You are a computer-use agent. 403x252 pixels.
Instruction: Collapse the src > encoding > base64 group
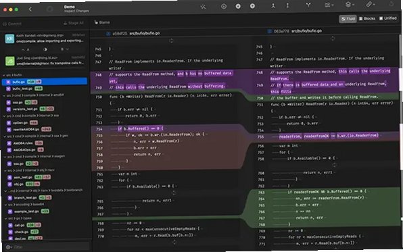point(6,205)
